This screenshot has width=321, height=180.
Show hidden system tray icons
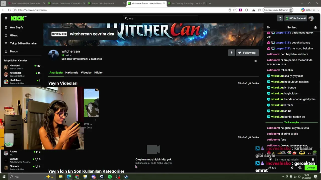pos(283,177)
